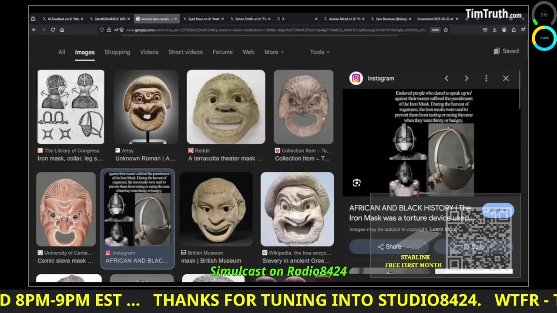Click 'mask | British Museum' result title

(211, 261)
